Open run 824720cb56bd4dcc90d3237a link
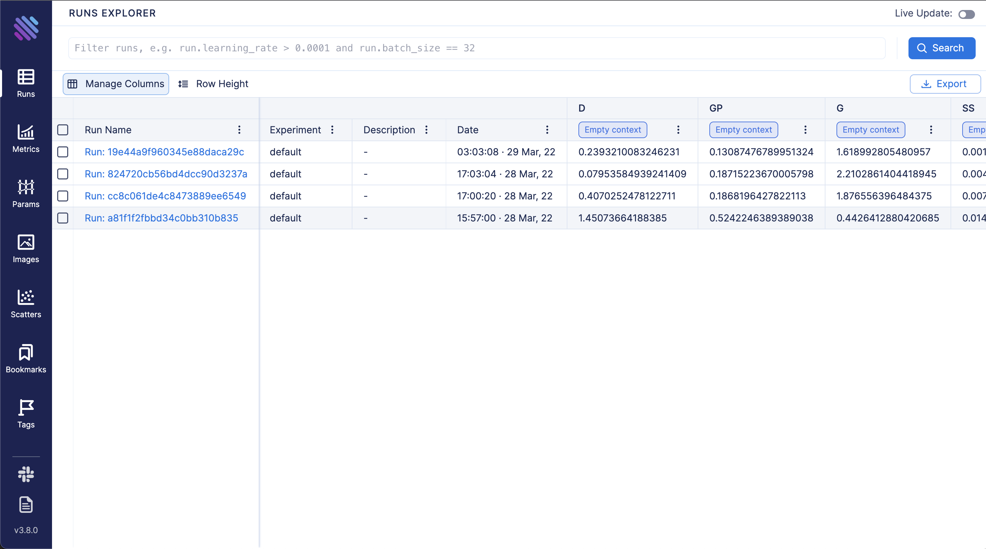Image resolution: width=986 pixels, height=549 pixels. click(166, 174)
